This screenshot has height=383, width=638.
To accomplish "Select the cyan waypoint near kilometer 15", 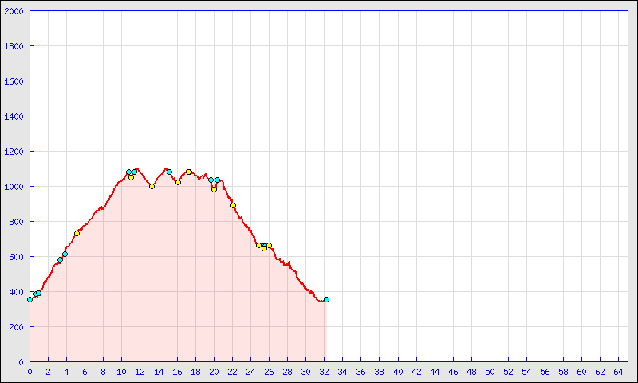I will (x=169, y=172).
